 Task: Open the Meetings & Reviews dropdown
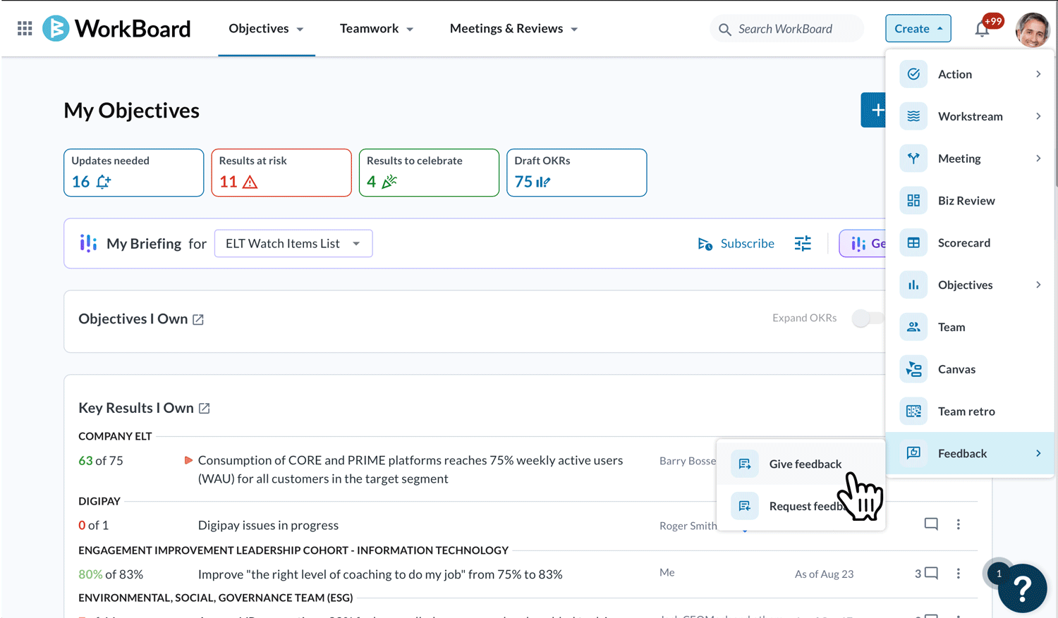(x=513, y=29)
